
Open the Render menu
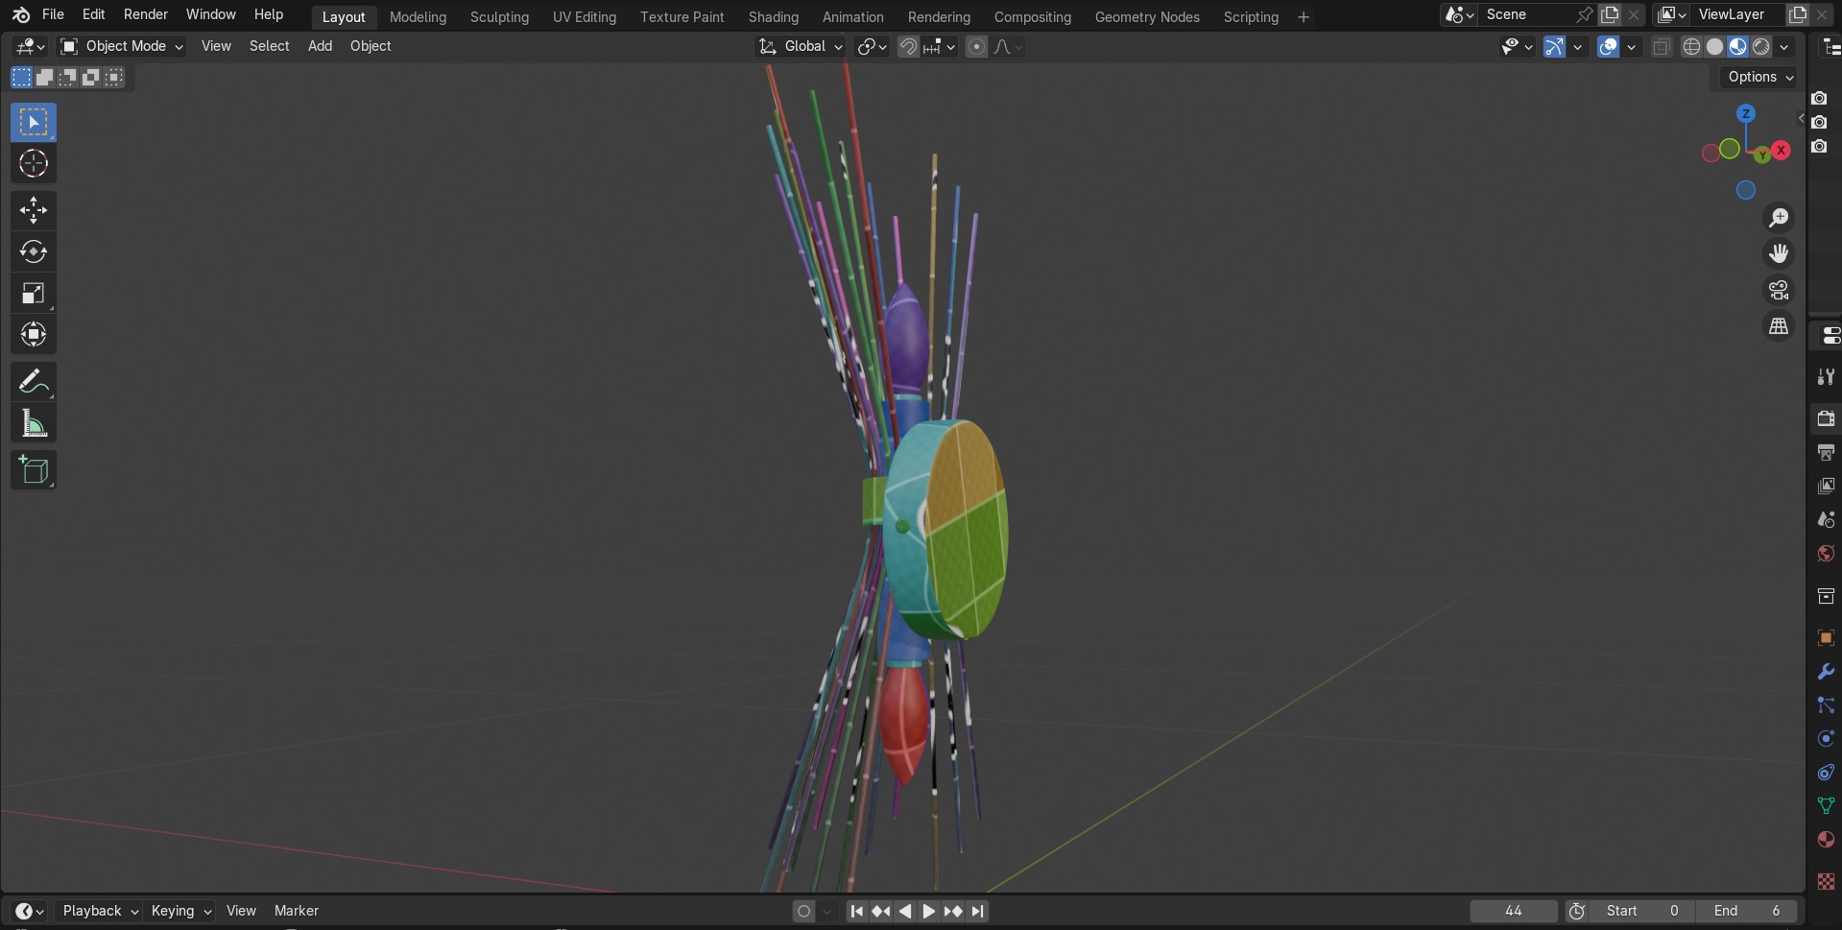pyautogui.click(x=146, y=14)
